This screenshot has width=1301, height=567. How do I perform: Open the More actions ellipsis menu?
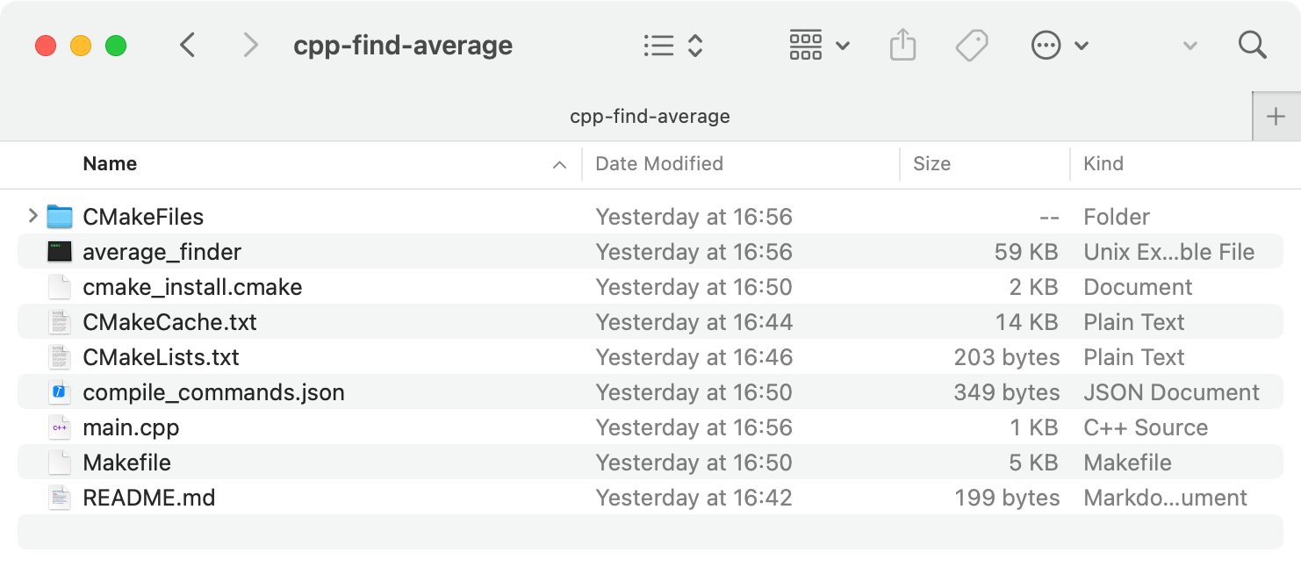coord(1059,45)
